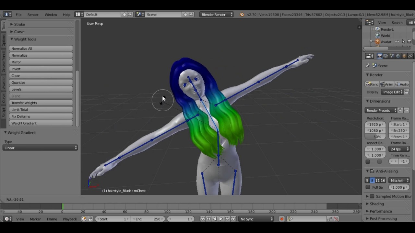The image size is (415, 233).
Task: Expand the Avatar tree item
Action: pyautogui.click(x=371, y=42)
